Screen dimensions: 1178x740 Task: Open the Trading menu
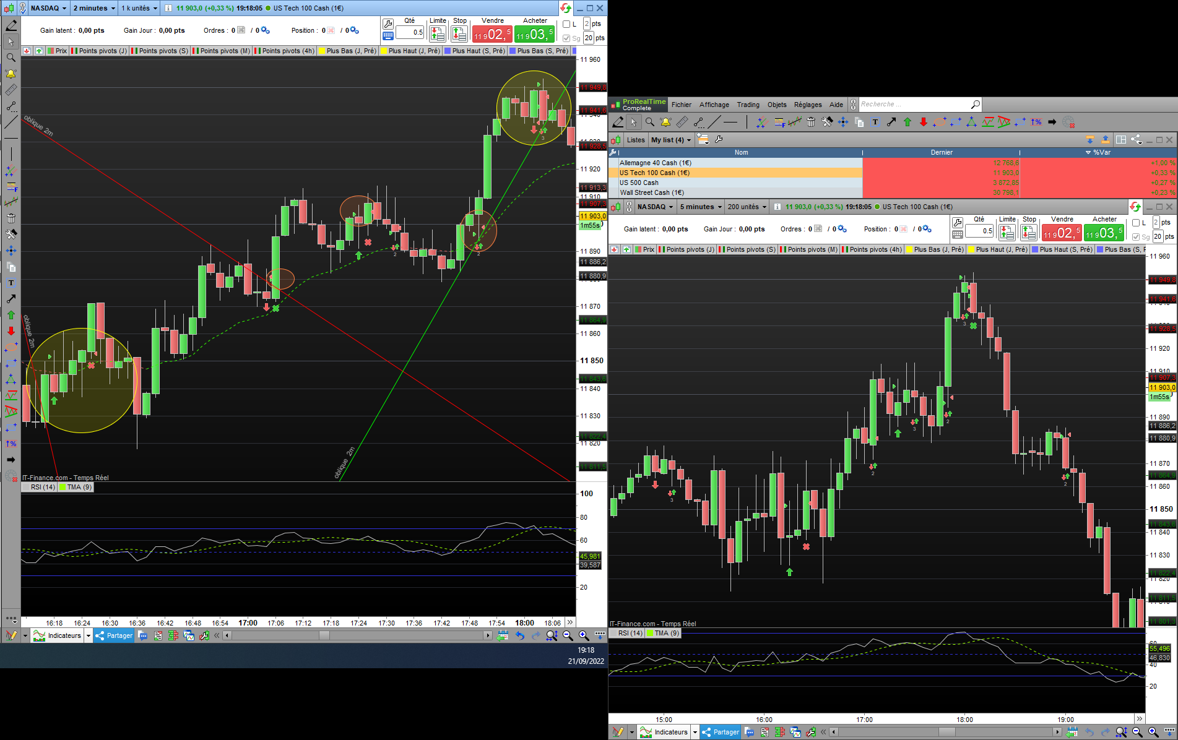pos(748,105)
